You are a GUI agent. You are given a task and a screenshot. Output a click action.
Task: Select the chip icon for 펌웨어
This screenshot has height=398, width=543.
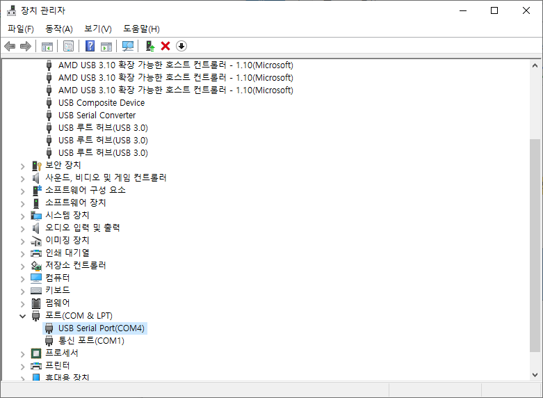pos(36,303)
